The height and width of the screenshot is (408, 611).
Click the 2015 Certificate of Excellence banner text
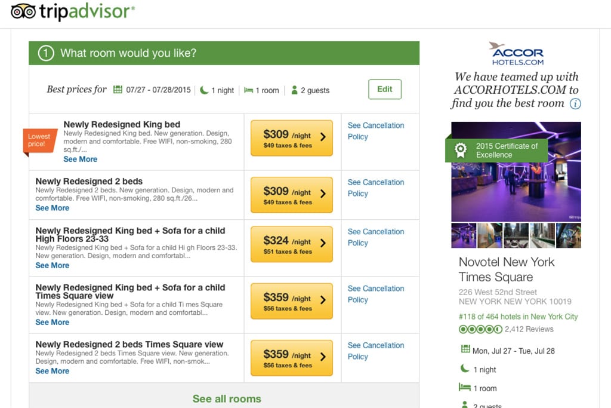click(x=507, y=150)
